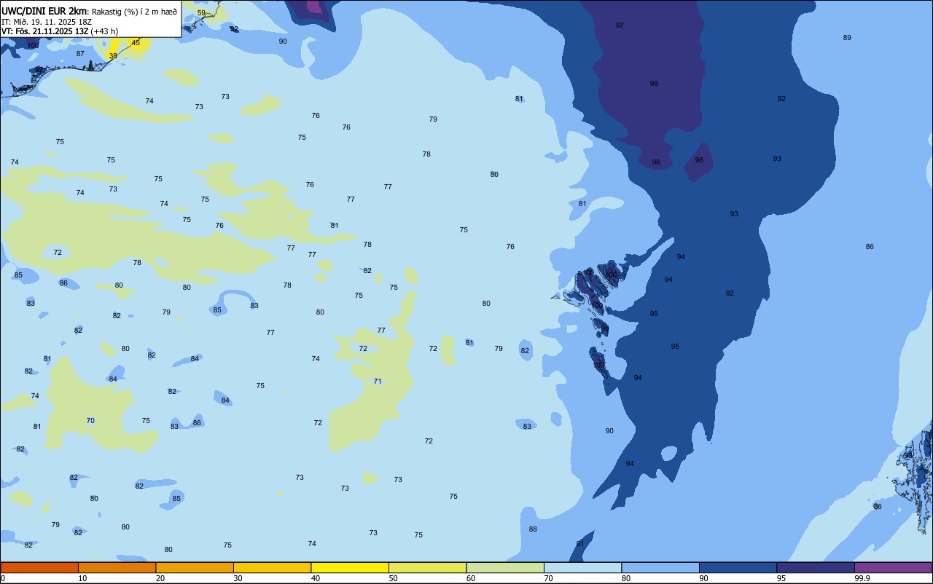
Task: Click the map value 97
Action: pyautogui.click(x=620, y=25)
